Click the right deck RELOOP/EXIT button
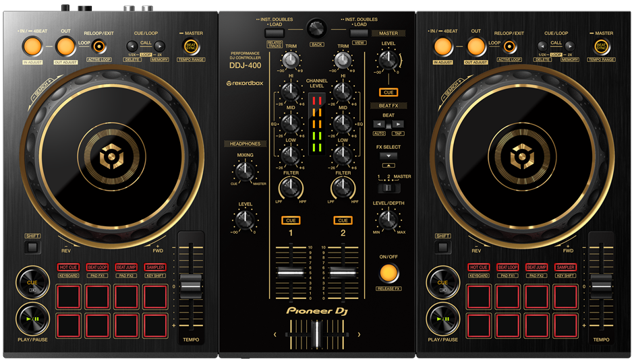 (509, 47)
